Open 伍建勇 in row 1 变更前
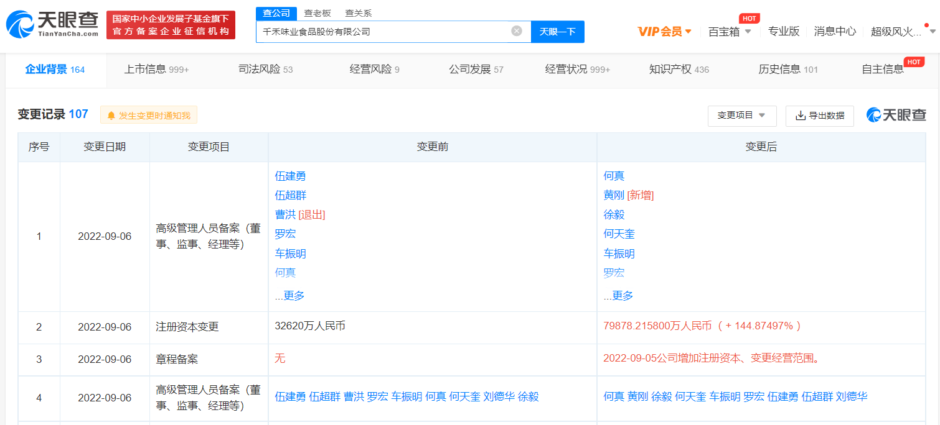Image resolution: width=940 pixels, height=425 pixels. point(291,176)
